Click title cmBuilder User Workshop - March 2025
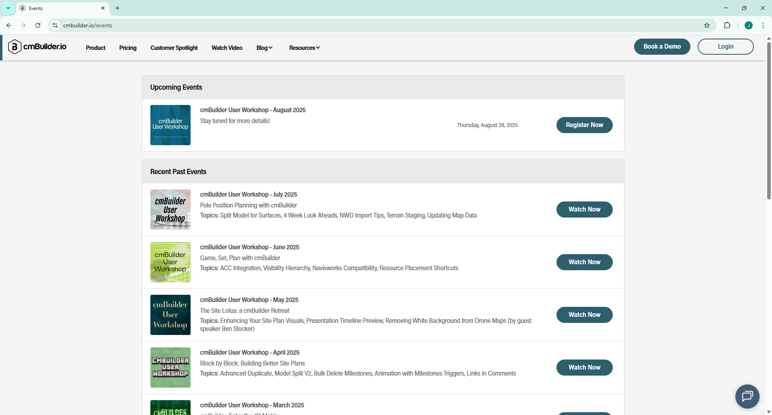 pos(252,405)
